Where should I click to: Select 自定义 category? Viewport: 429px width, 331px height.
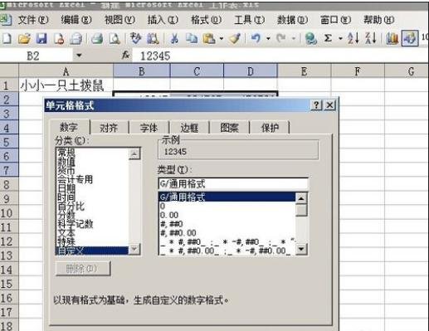click(92, 251)
